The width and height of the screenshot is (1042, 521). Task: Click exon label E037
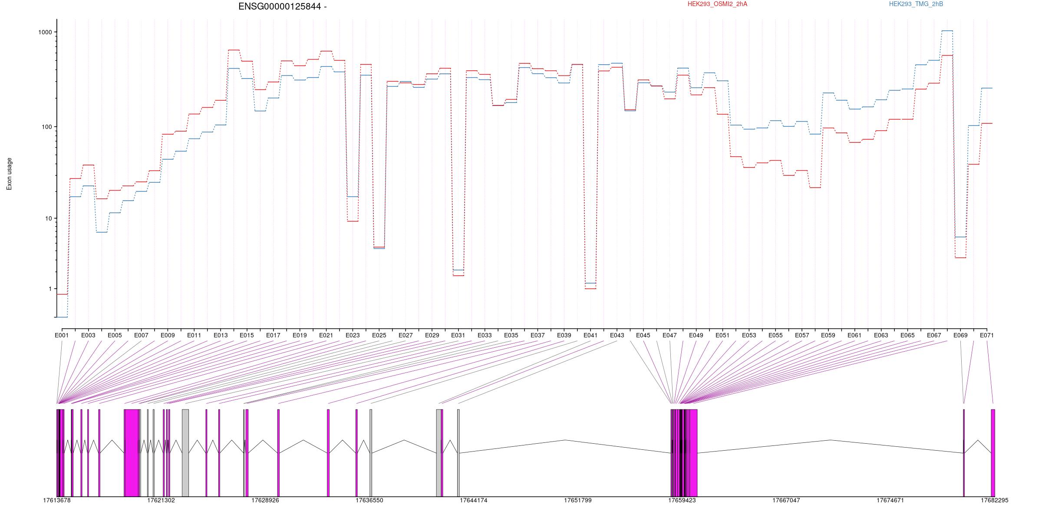tap(537, 335)
